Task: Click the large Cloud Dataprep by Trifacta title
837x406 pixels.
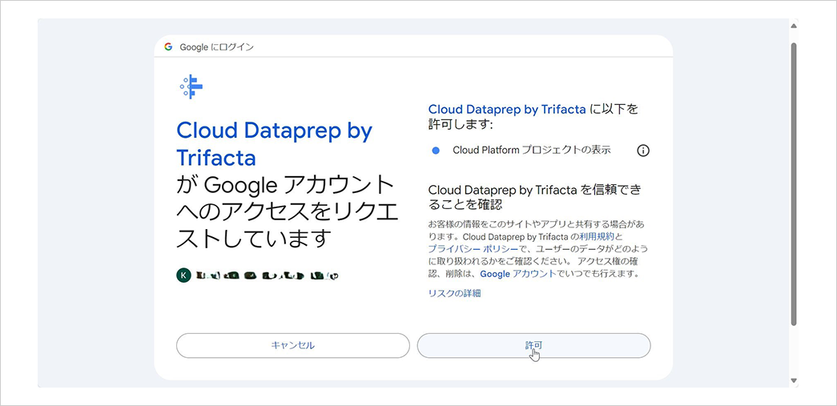Action: [x=274, y=144]
